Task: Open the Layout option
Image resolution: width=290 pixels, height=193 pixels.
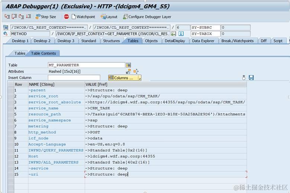Action: [109, 17]
